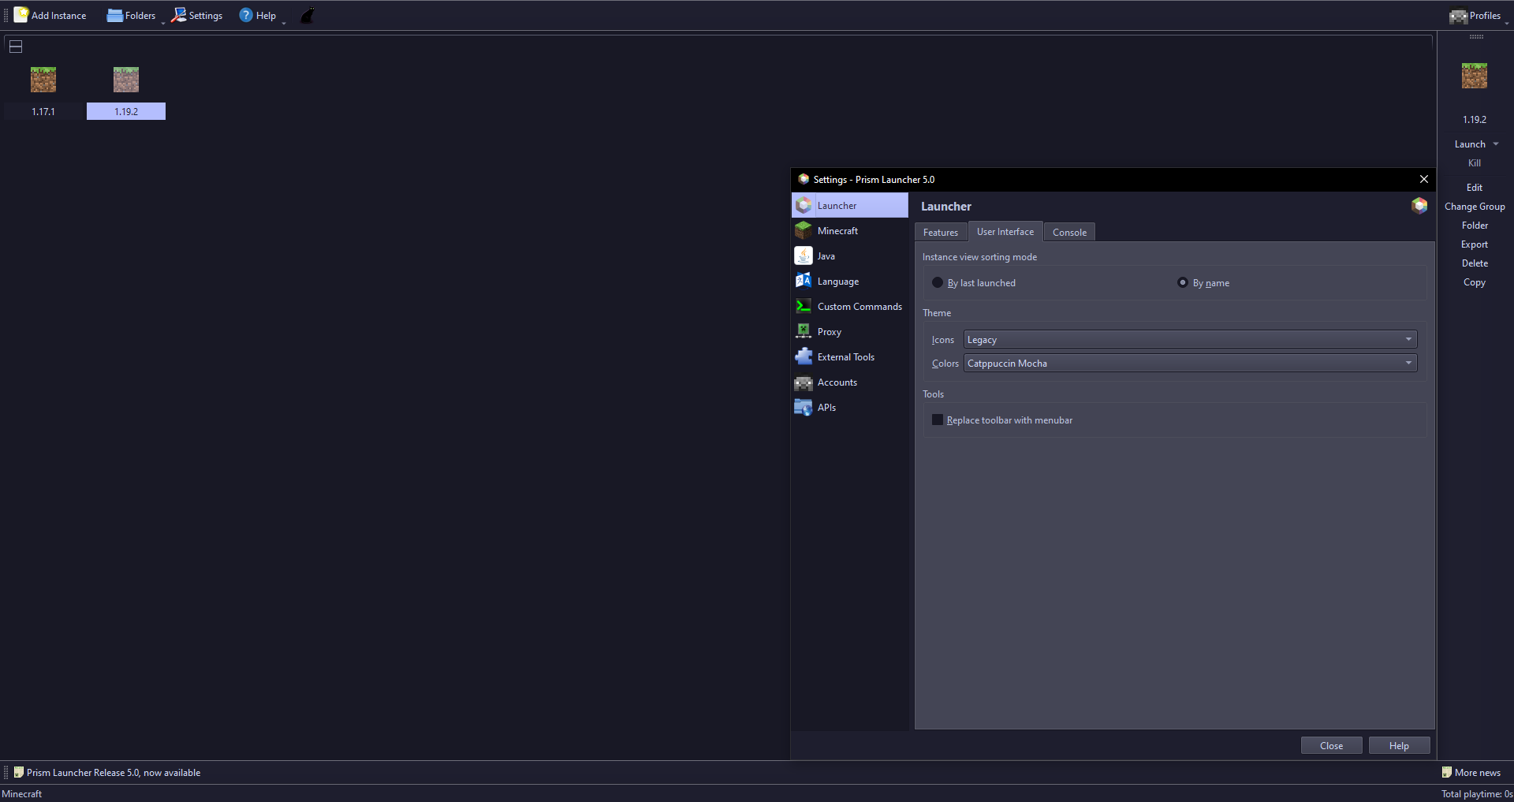
Task: Open Prism Launcher Release 5.0 news link
Action: point(114,772)
